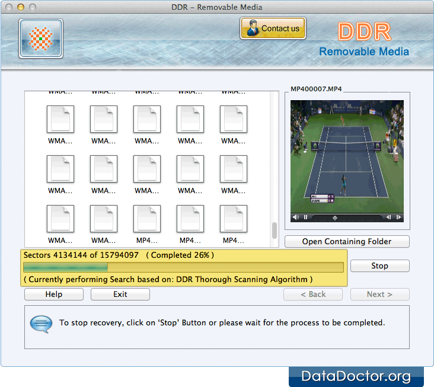Click the green scan progress bar
The image size is (434, 387).
pos(184,267)
